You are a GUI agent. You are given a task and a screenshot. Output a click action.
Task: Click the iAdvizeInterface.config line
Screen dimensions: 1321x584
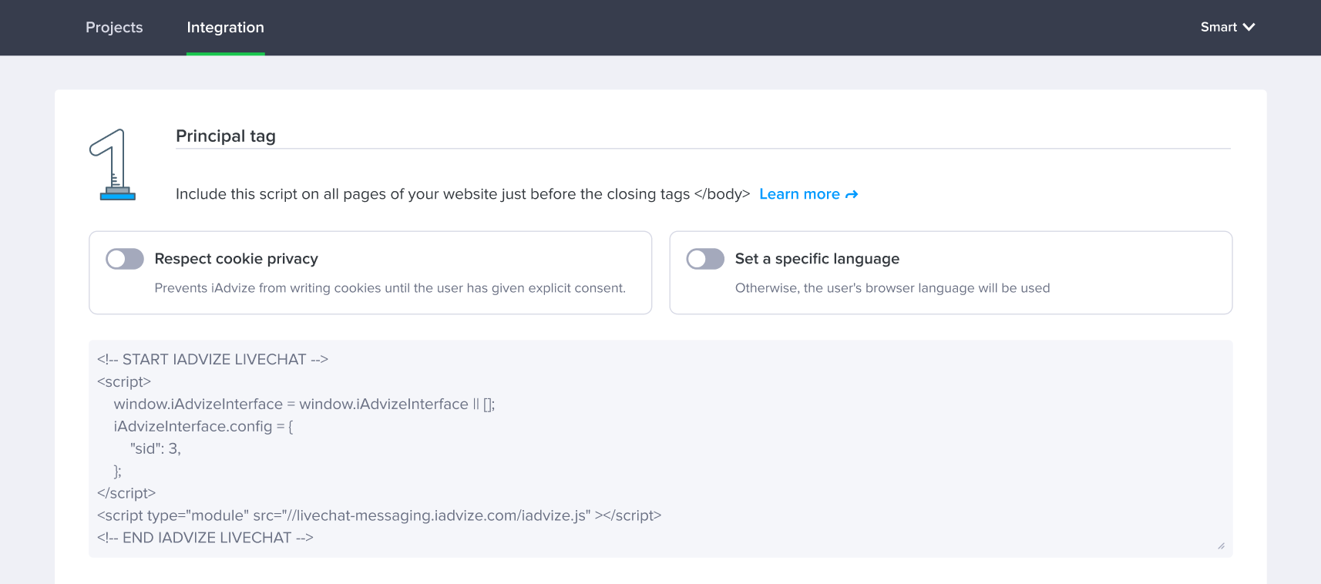coord(203,426)
